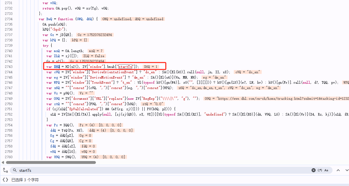Click the inline value X6Q = 1
Image resolution: width=349 pixels, height=186 pixels.
[151, 67]
